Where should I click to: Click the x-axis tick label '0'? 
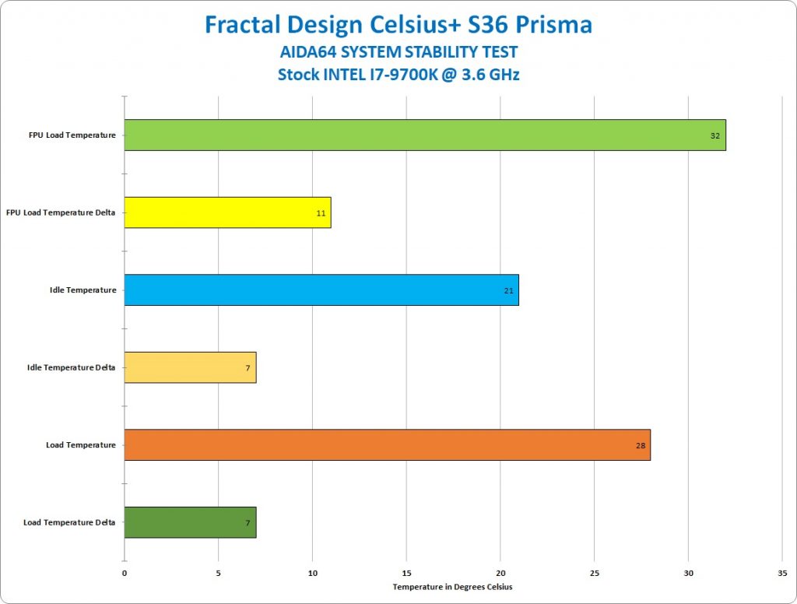coord(125,574)
